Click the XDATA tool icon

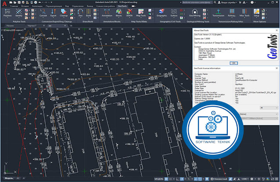tap(129, 13)
